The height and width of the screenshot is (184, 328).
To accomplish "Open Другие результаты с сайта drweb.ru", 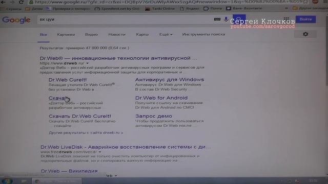I will (x=86, y=133).
